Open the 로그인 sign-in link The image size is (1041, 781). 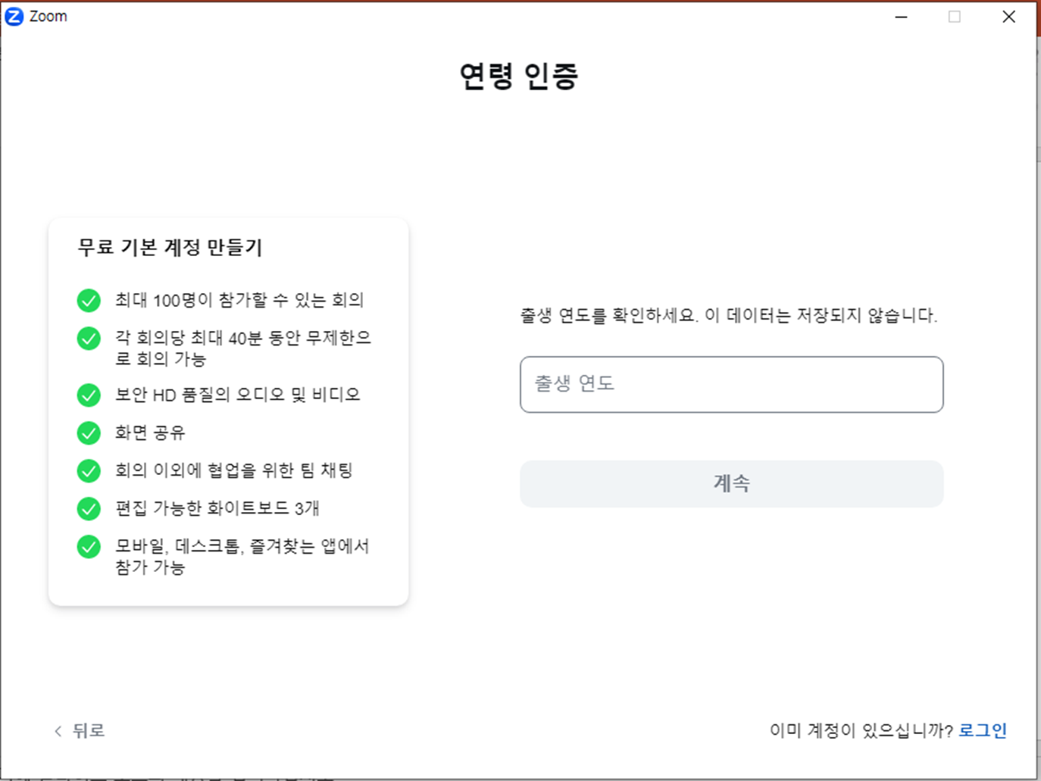[x=983, y=730]
